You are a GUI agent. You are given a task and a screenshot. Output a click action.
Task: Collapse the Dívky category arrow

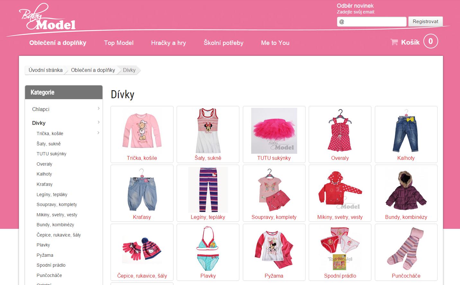(x=99, y=122)
